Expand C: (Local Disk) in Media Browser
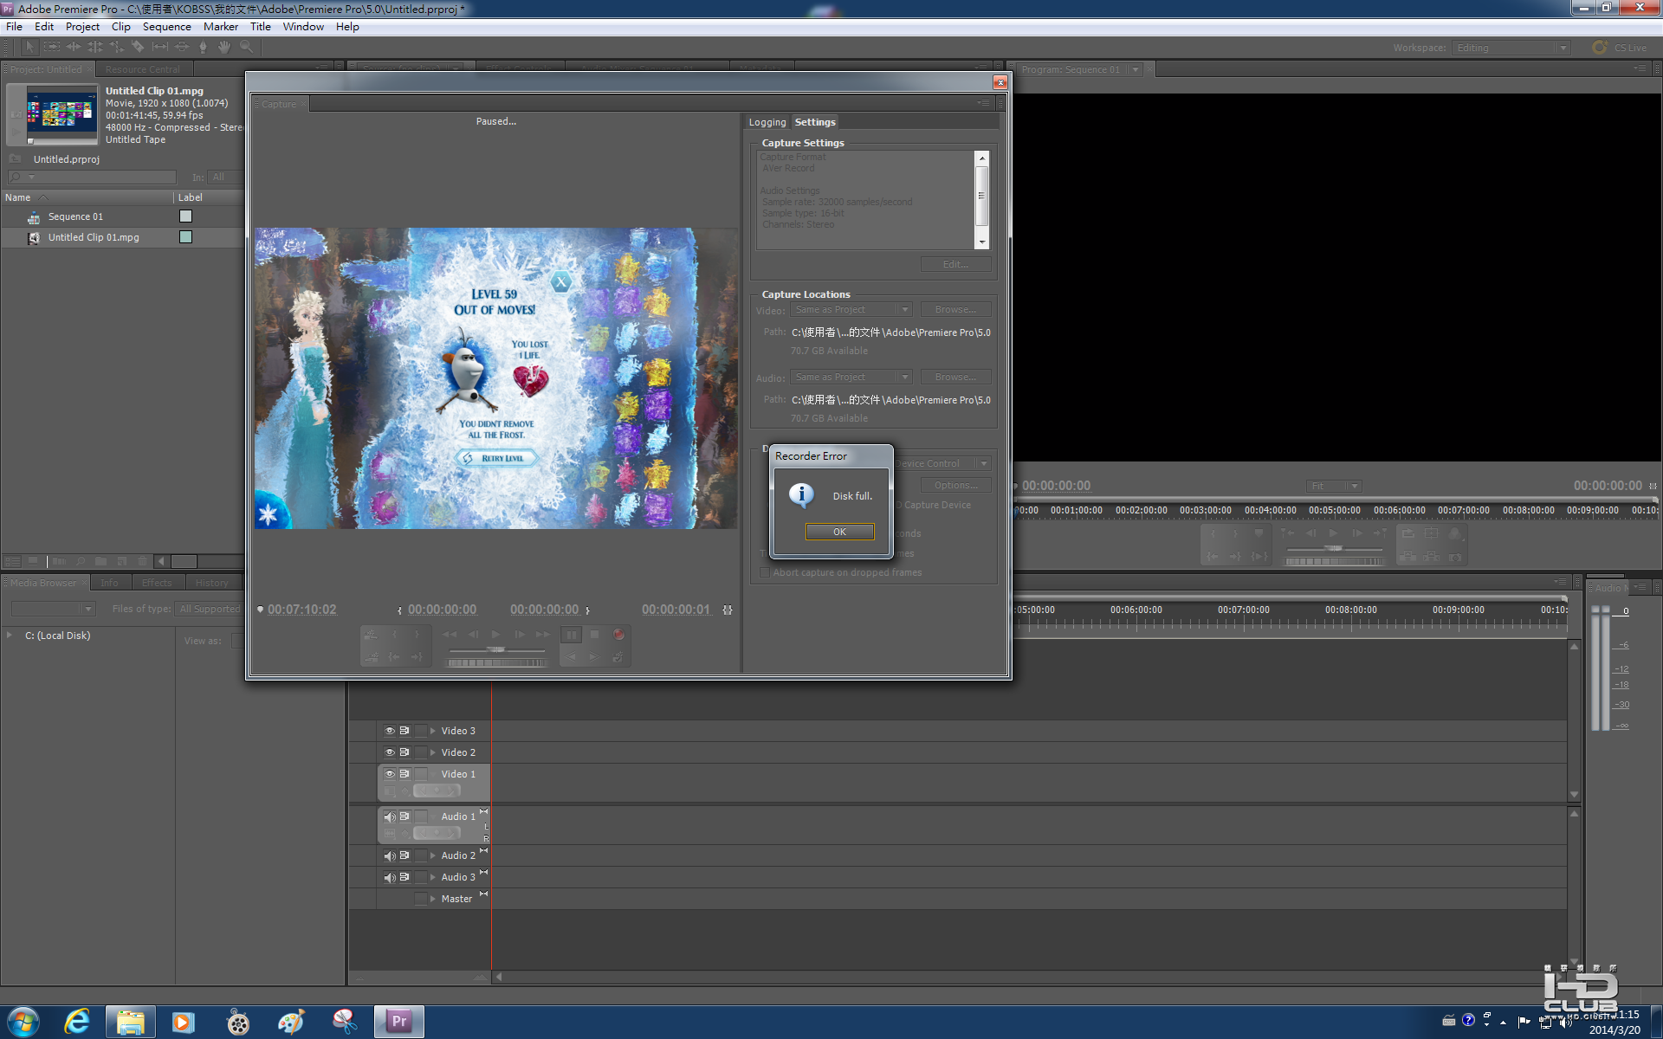Viewport: 1663px width, 1039px height. click(10, 636)
